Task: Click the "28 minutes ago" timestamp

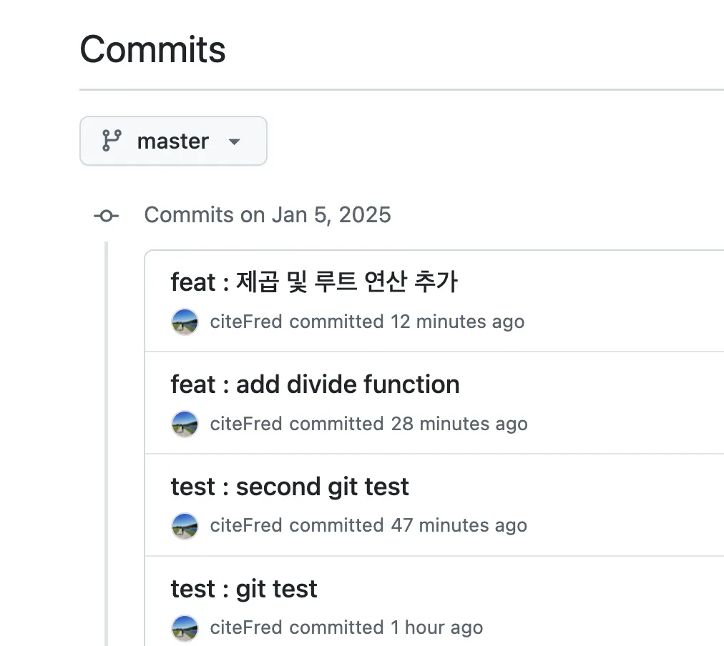Action: coord(459,424)
